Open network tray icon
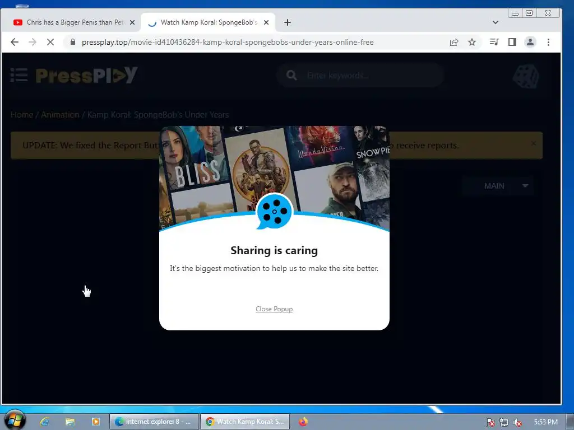Viewport: 574px width, 430px height. [504, 422]
